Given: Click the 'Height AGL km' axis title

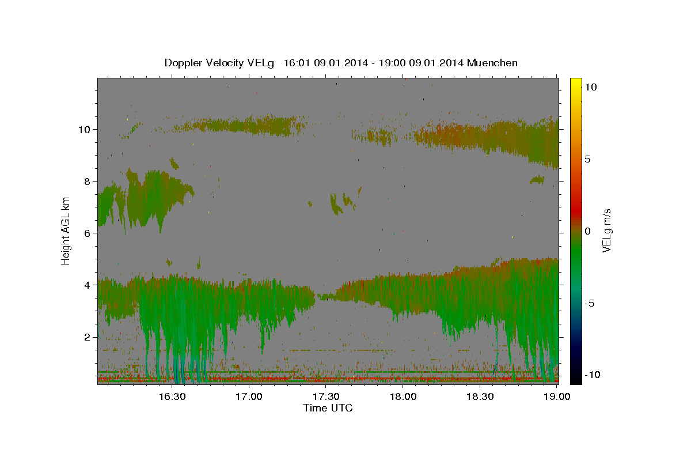Looking at the screenshot, I should tap(66, 231).
